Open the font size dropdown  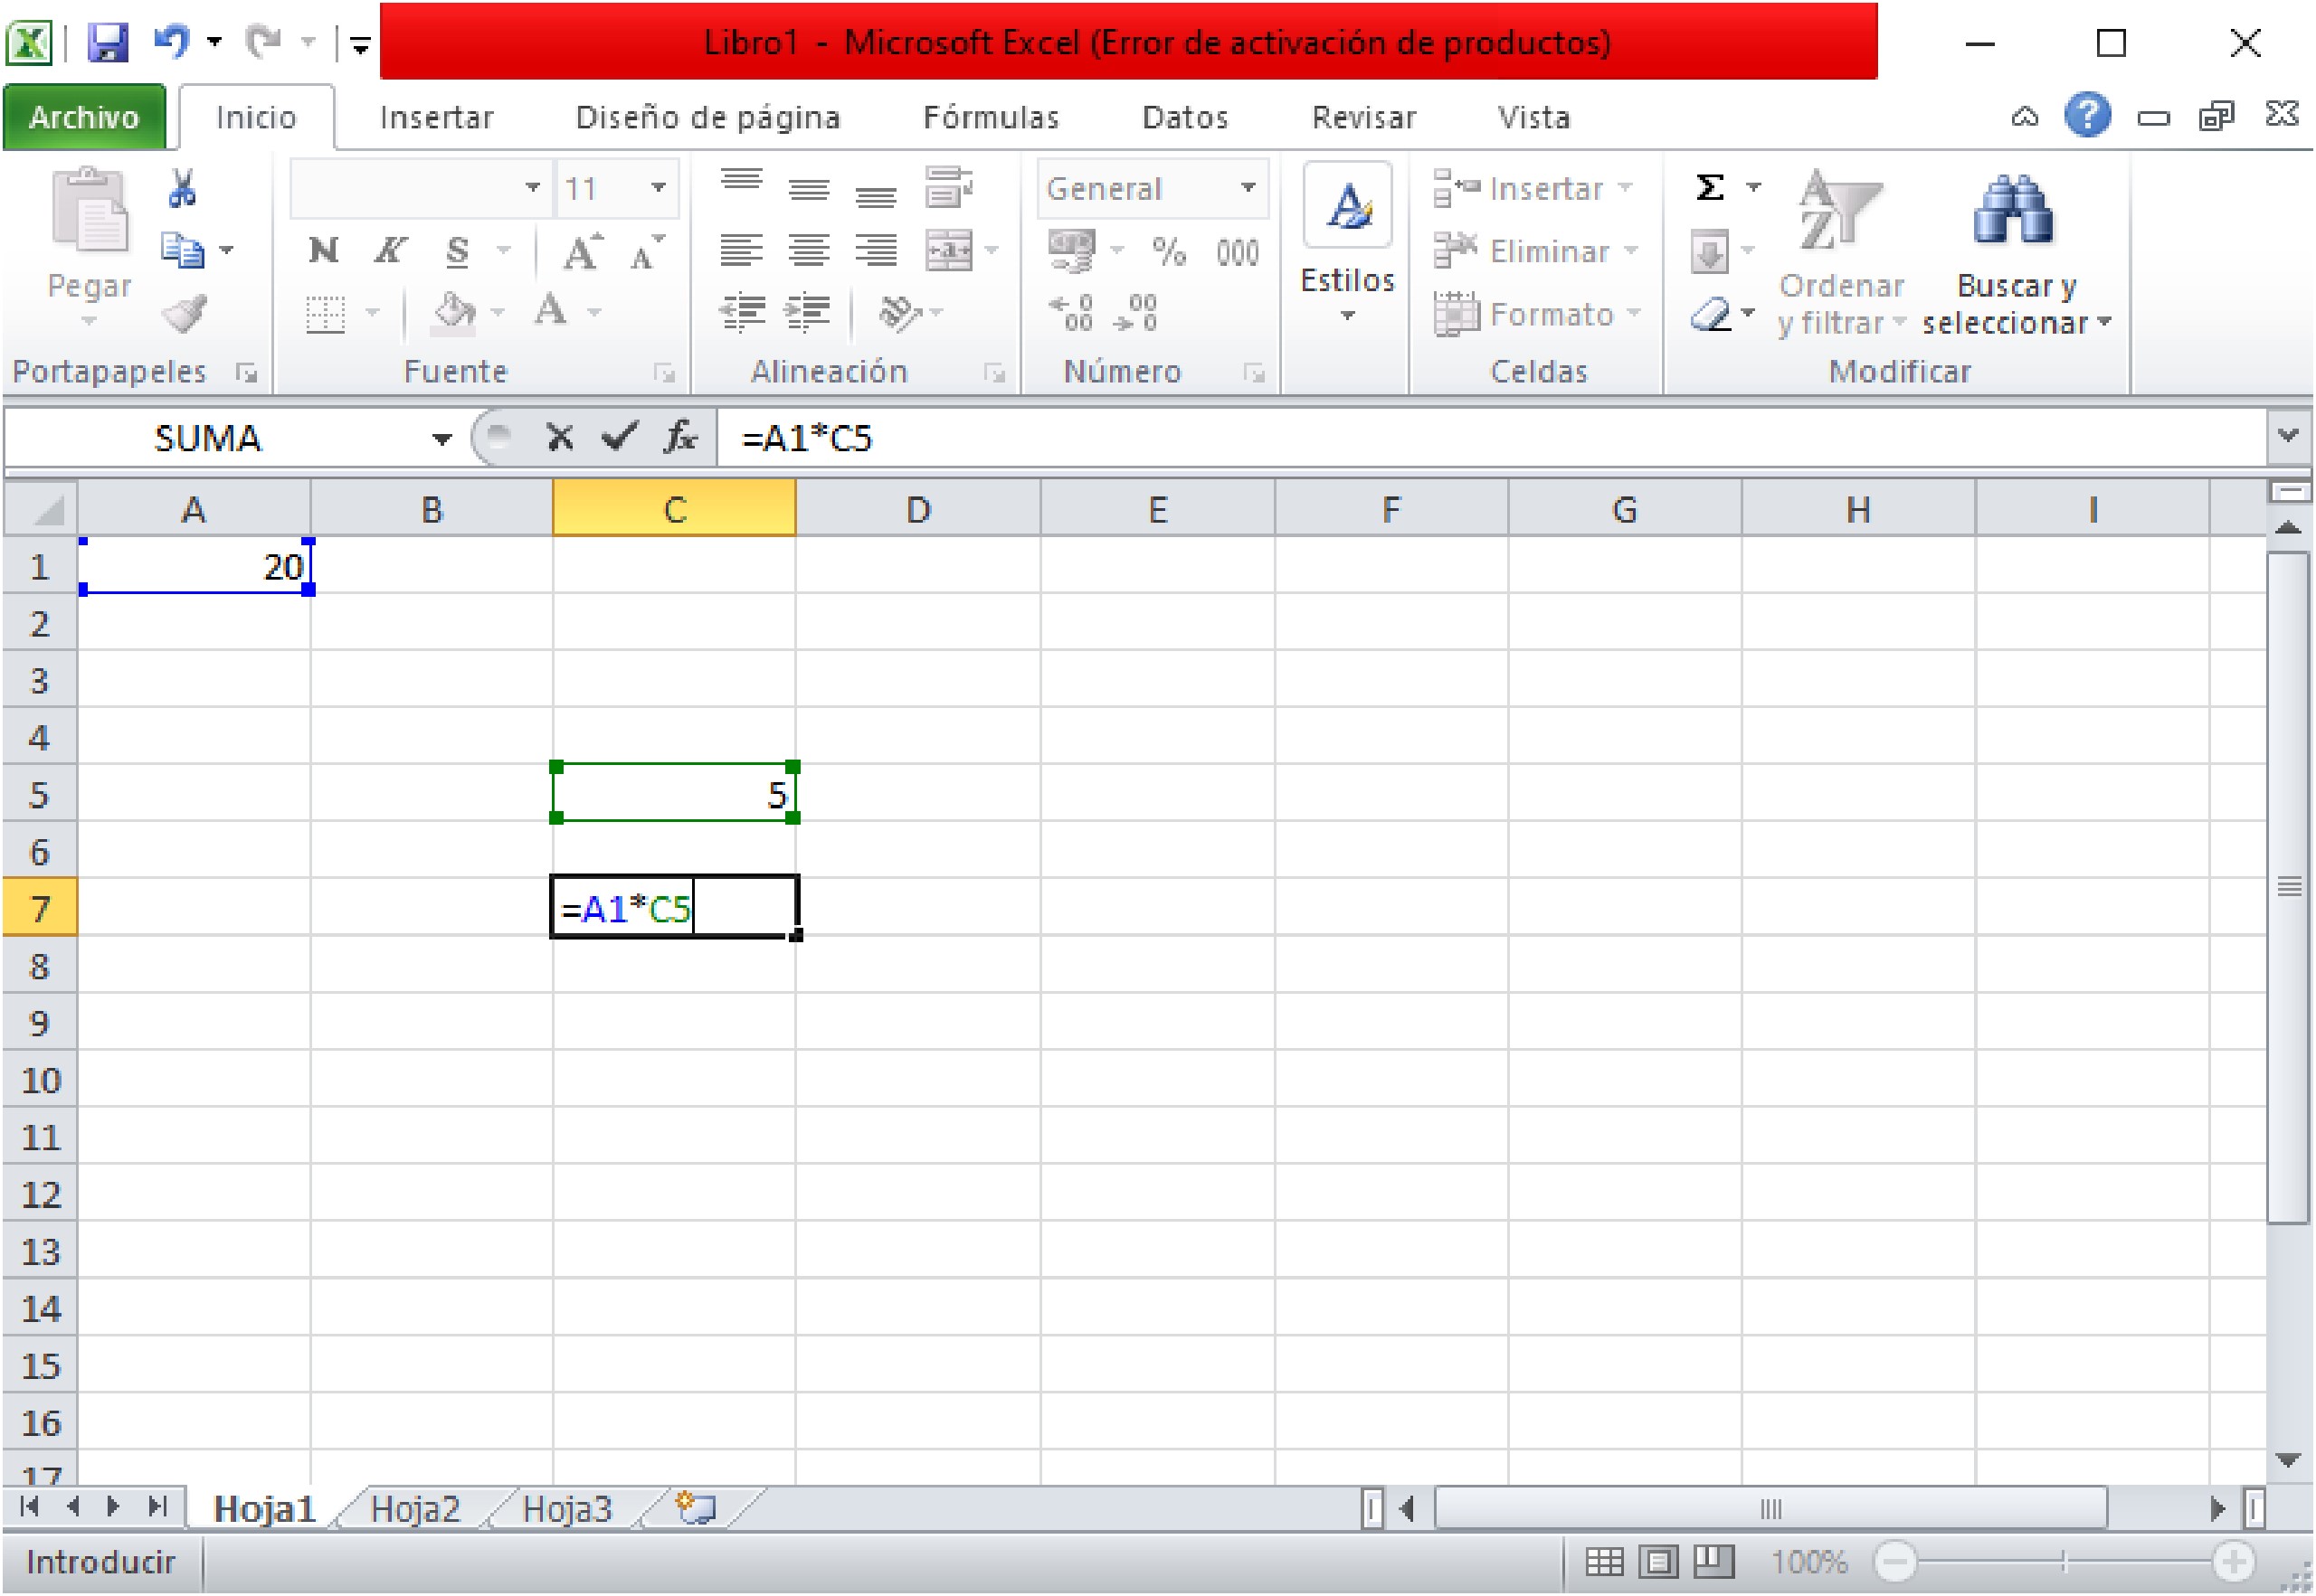(658, 187)
